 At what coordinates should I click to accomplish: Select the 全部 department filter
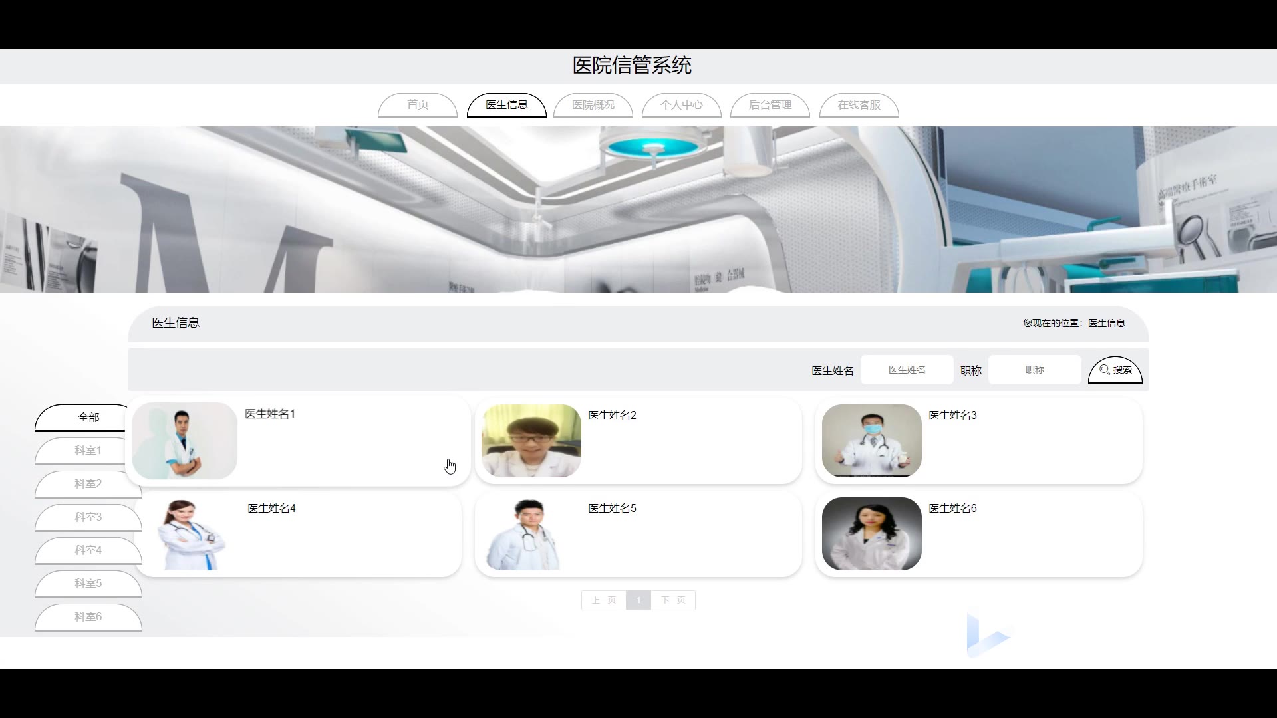[x=88, y=418]
